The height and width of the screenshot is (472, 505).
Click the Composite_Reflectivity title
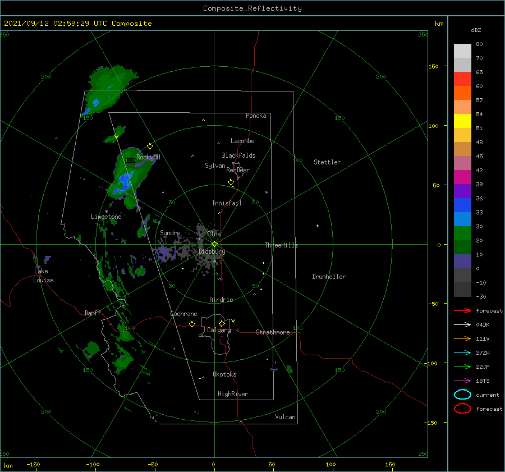point(252,8)
